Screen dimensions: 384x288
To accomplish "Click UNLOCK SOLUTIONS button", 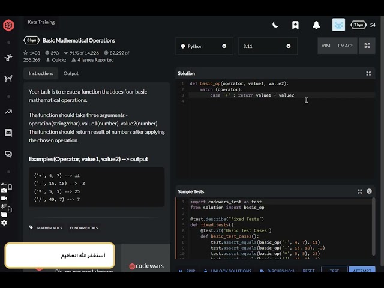I will [x=227, y=271].
